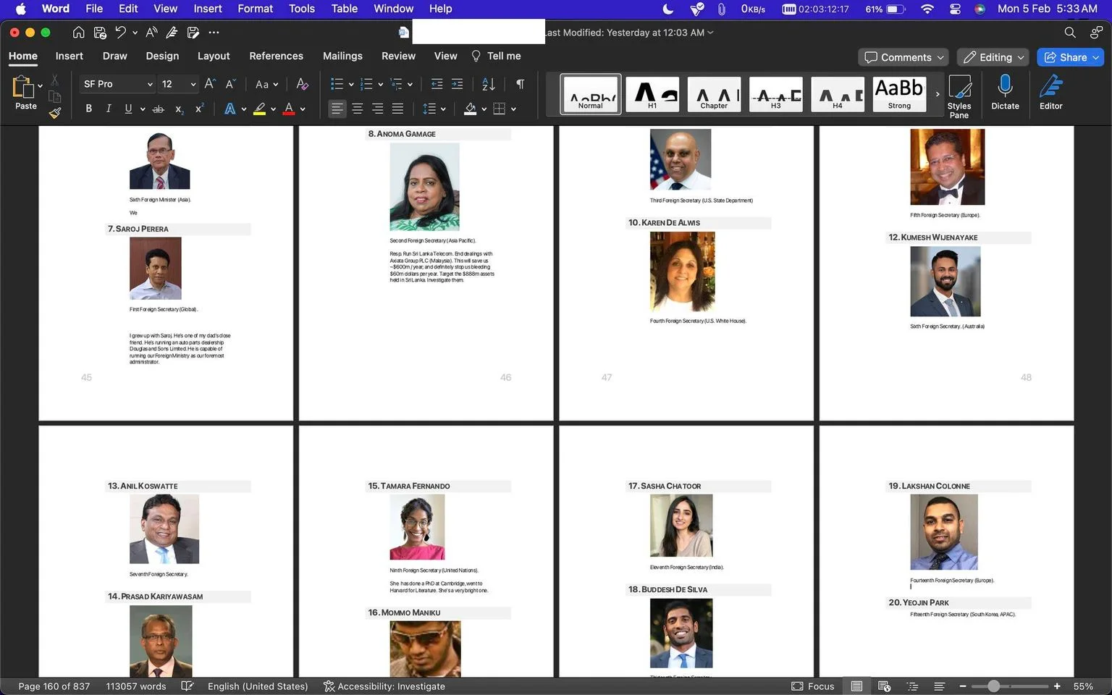Switch to Web Layout view
The image size is (1112, 695).
pos(884,686)
